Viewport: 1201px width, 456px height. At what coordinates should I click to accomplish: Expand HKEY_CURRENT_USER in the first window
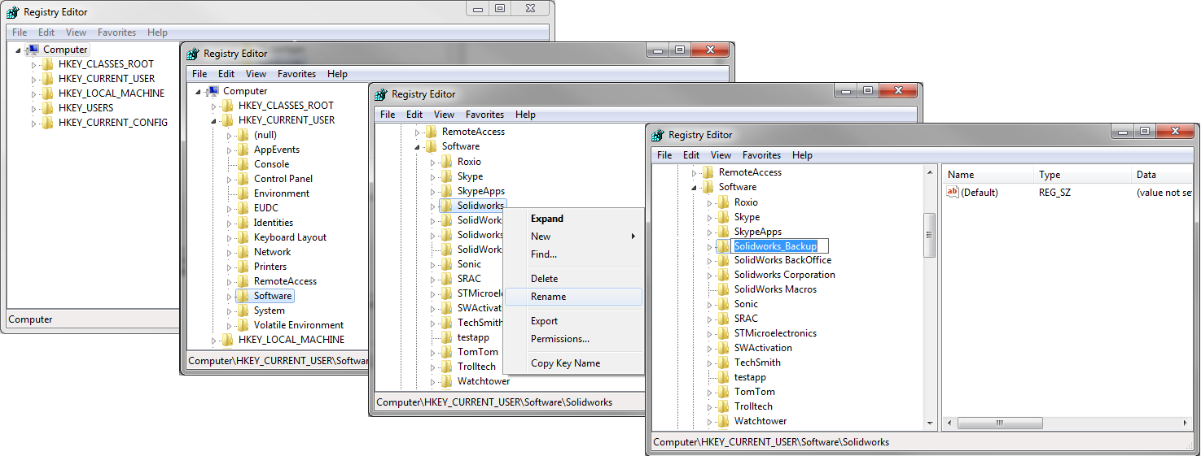(34, 79)
